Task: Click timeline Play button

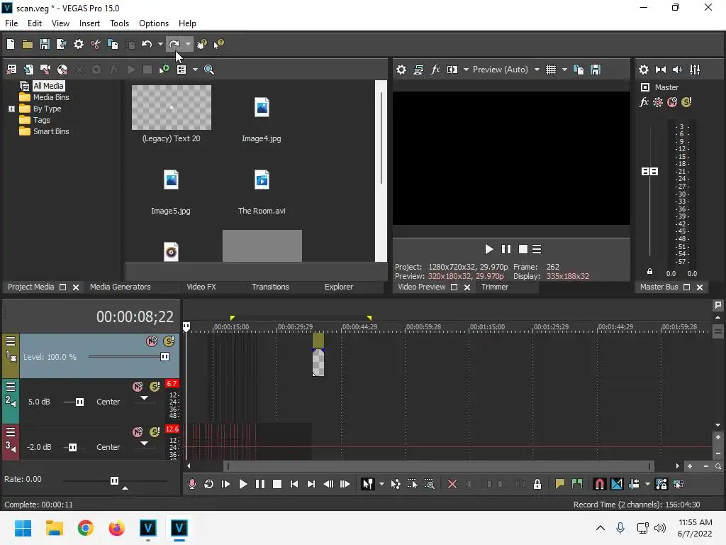Action: pyautogui.click(x=243, y=484)
